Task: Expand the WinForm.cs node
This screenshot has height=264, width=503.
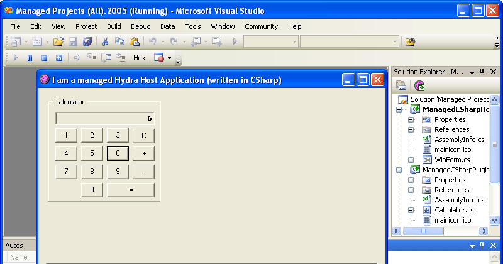Action: 411,160
